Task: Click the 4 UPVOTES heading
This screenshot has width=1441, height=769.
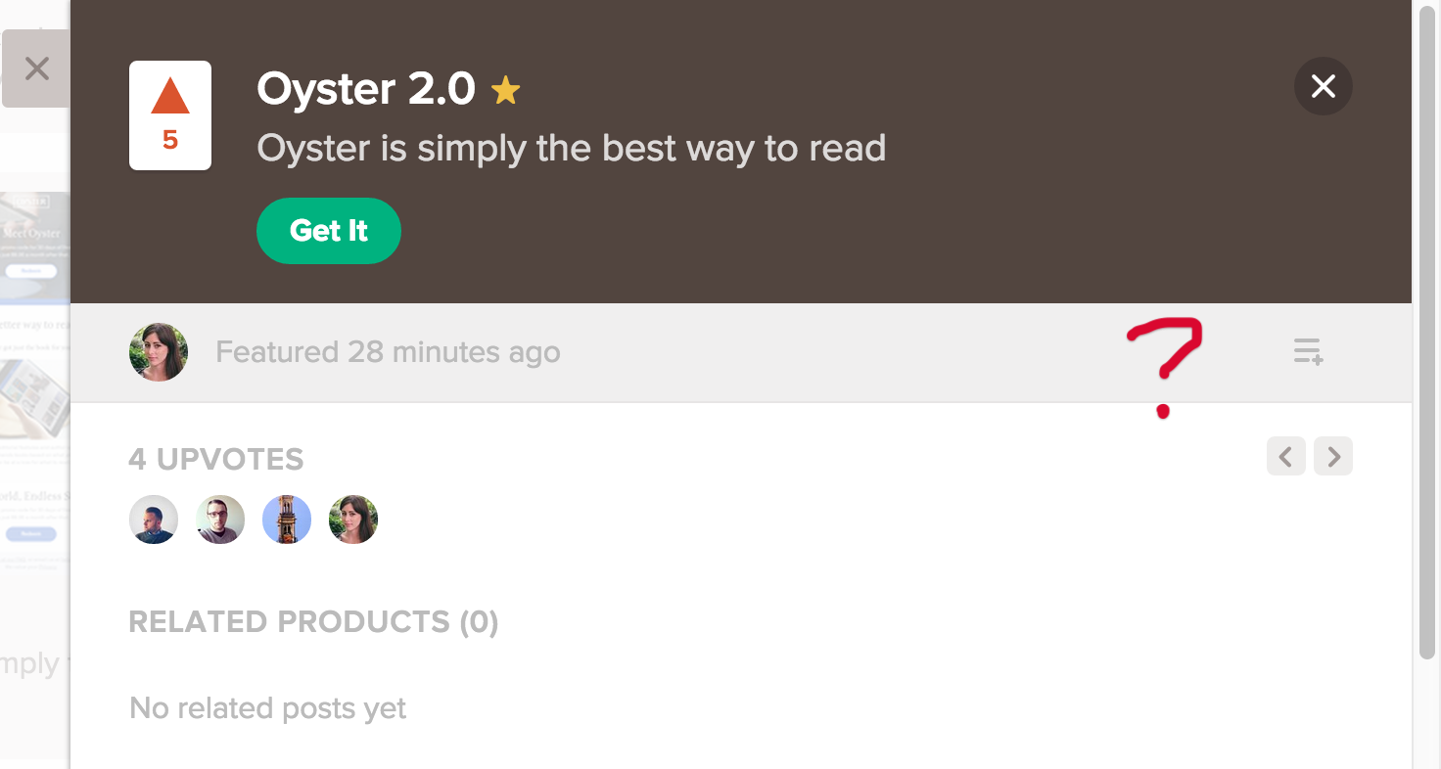Action: (x=216, y=459)
